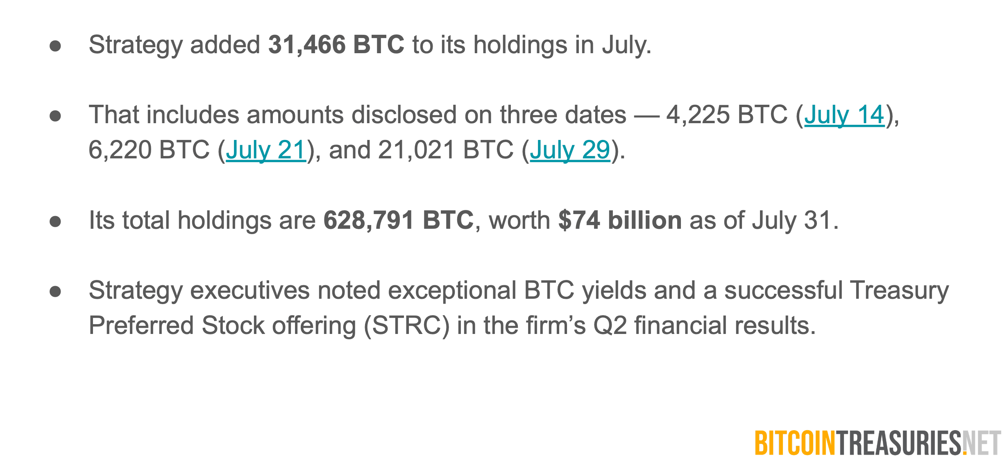The height and width of the screenshot is (460, 1007).
Task: Click the phrase 'disclosed on three dates'
Action: pos(489,115)
